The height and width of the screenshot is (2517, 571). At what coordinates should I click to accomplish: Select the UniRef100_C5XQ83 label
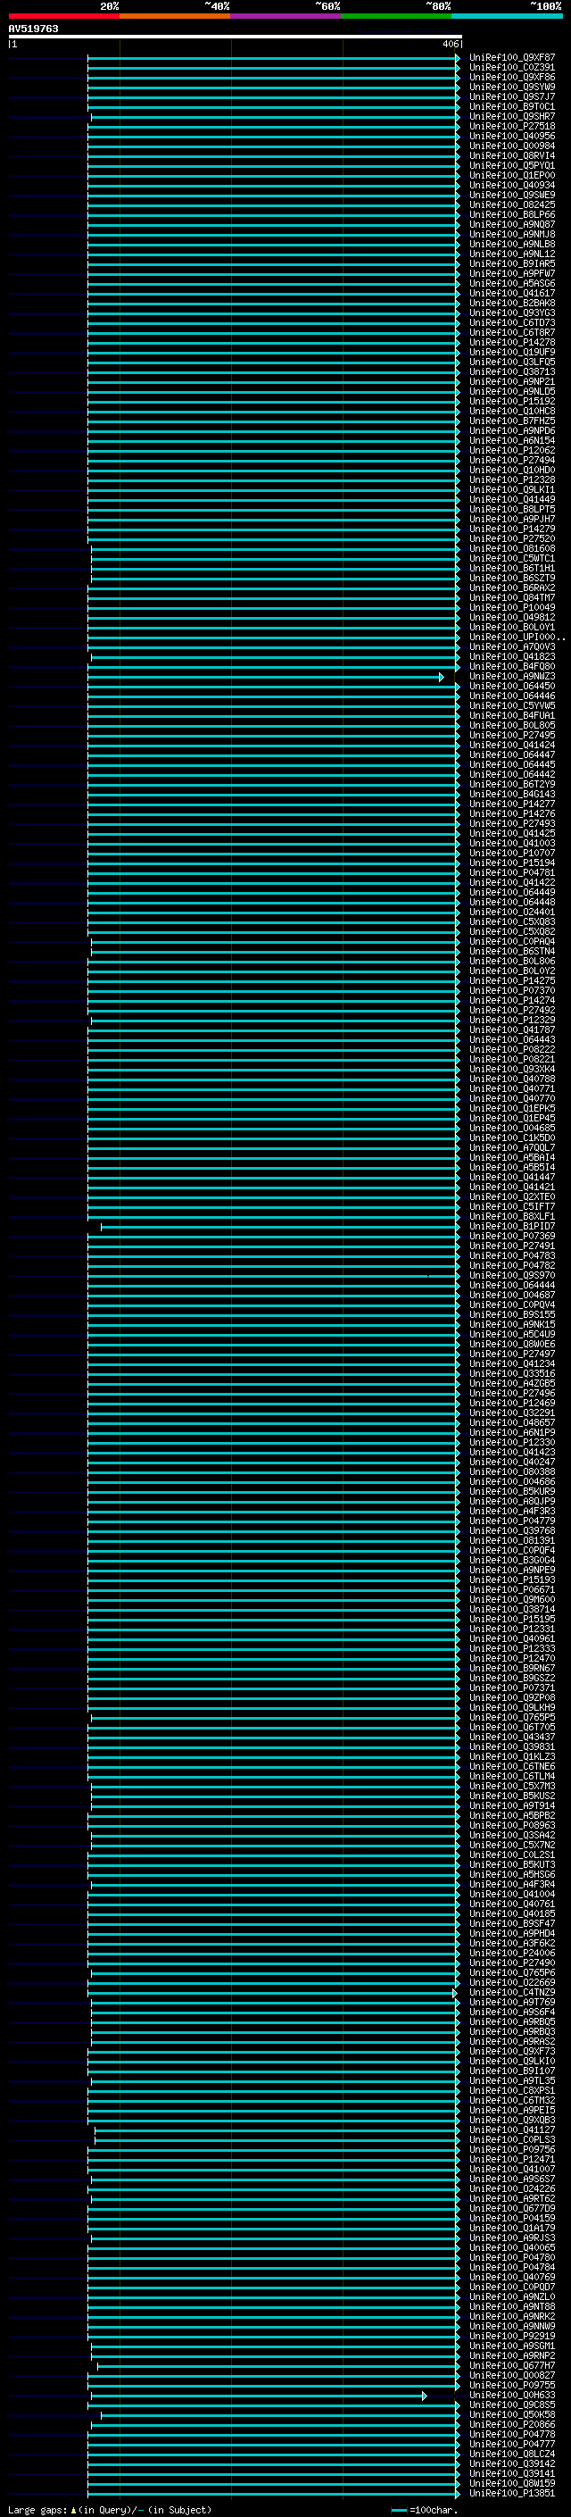coord(511,921)
